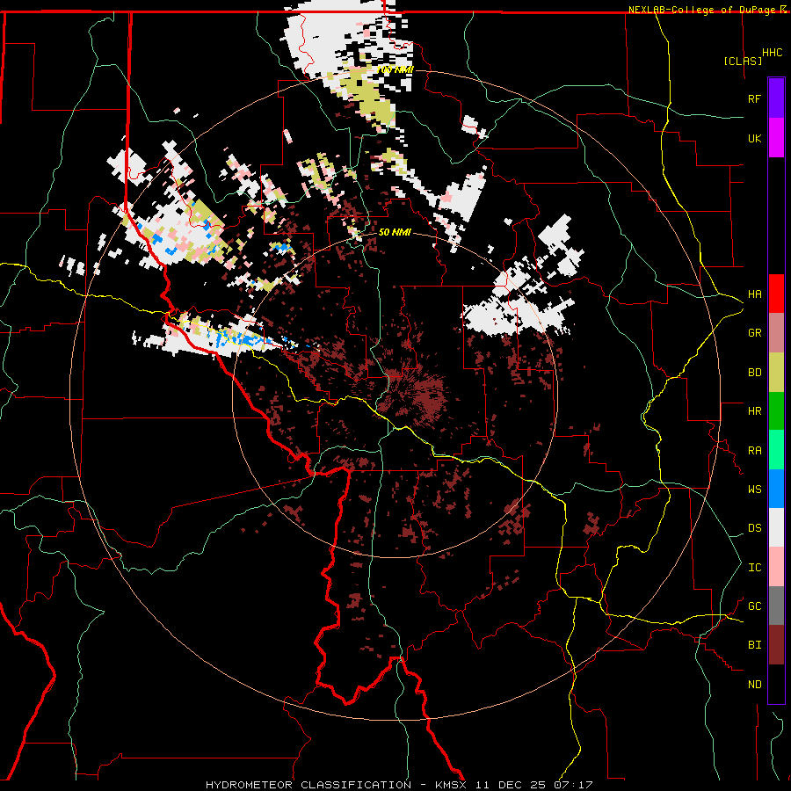Click the UK magenta legend swatch
This screenshot has height=791, width=791.
pyautogui.click(x=776, y=138)
